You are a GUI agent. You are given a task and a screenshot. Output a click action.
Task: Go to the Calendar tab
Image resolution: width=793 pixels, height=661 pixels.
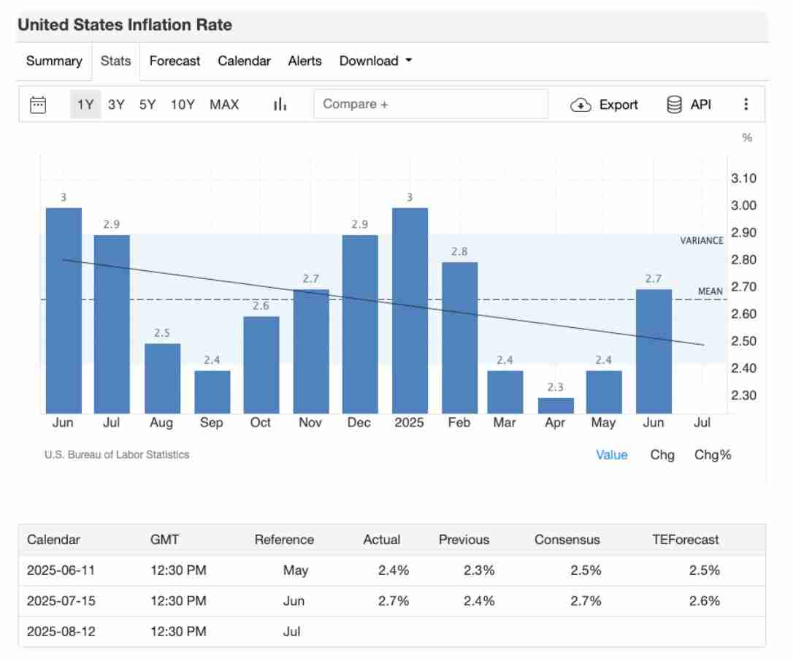pos(244,61)
